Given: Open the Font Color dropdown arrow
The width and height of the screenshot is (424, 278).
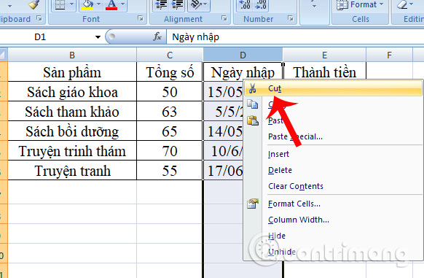Looking at the screenshot, I should pyautogui.click(x=123, y=4).
